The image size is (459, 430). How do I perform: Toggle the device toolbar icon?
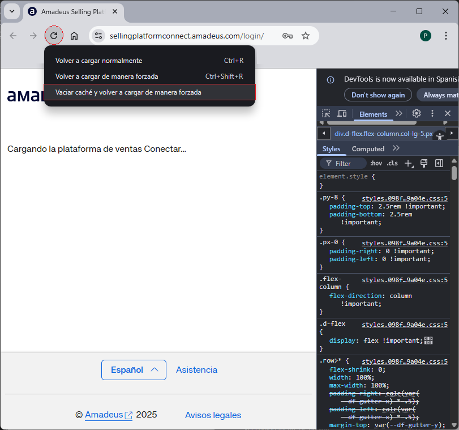tap(342, 113)
